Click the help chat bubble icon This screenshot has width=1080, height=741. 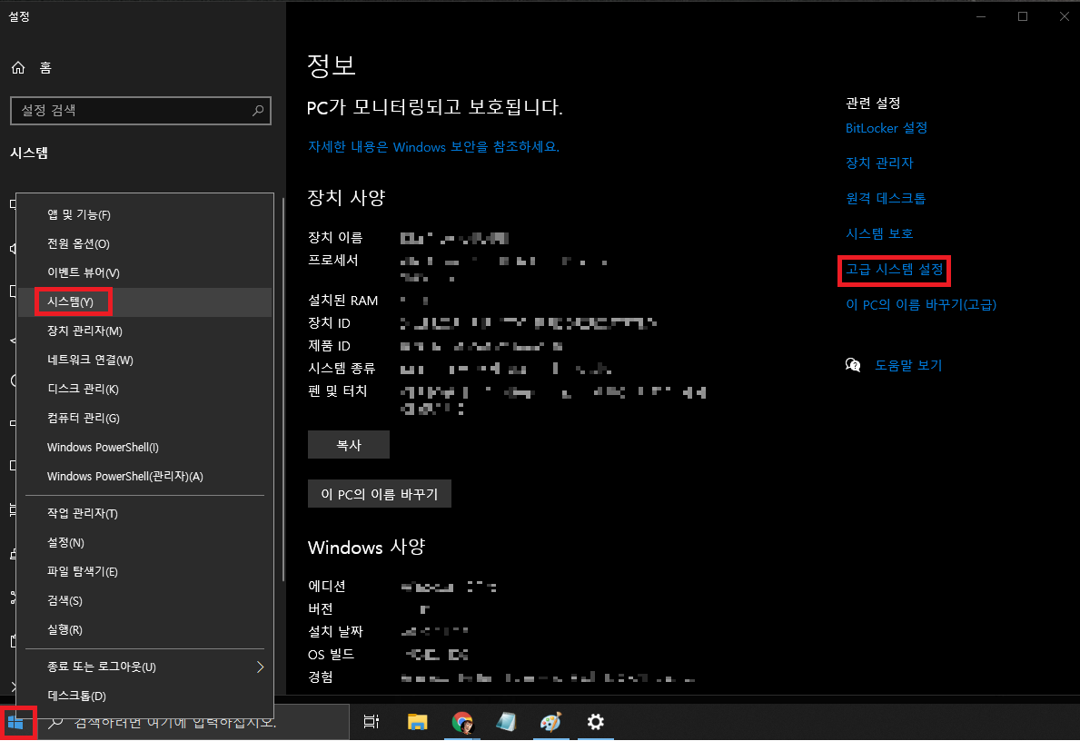coord(853,365)
